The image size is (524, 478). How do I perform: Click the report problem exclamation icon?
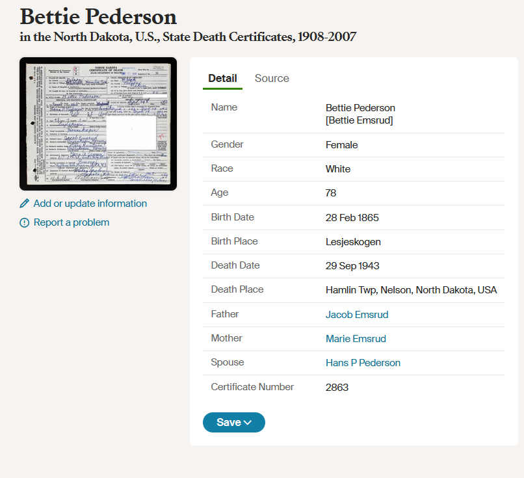click(23, 222)
